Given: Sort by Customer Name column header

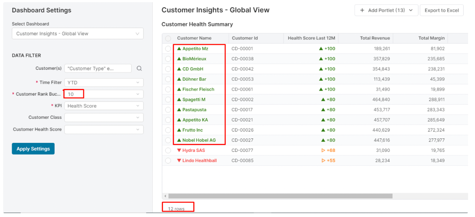Looking at the screenshot, I should pyautogui.click(x=194, y=38).
